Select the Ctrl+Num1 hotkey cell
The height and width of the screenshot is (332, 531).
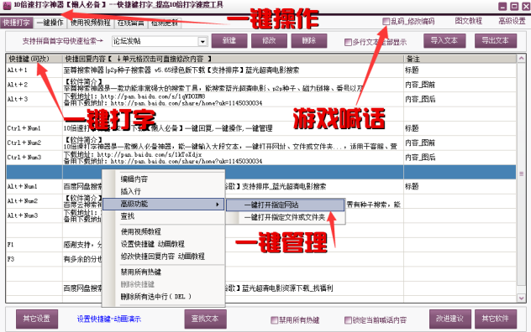34,128
